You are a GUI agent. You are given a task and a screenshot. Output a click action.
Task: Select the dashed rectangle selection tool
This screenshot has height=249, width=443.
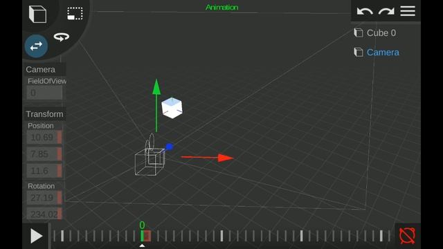tap(75, 13)
